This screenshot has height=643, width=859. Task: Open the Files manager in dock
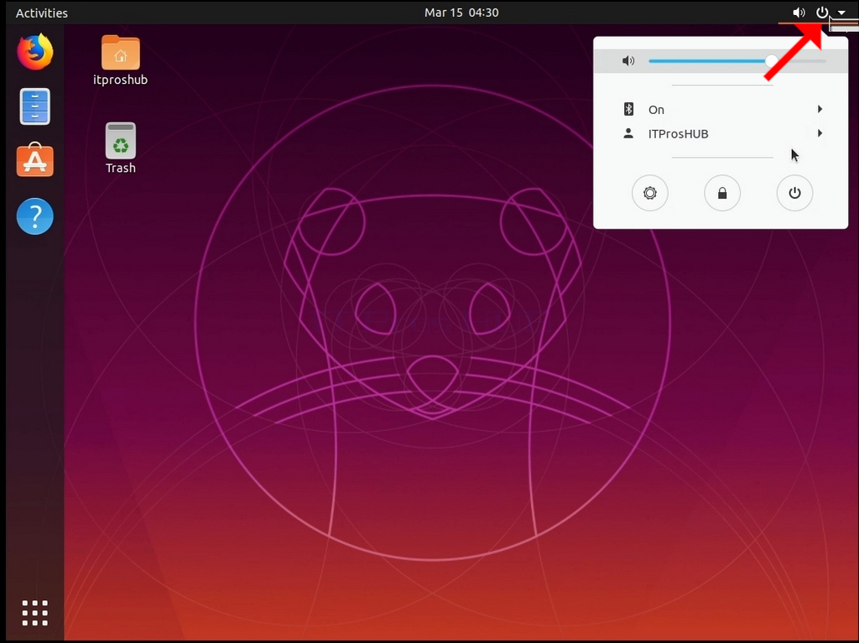click(x=35, y=106)
